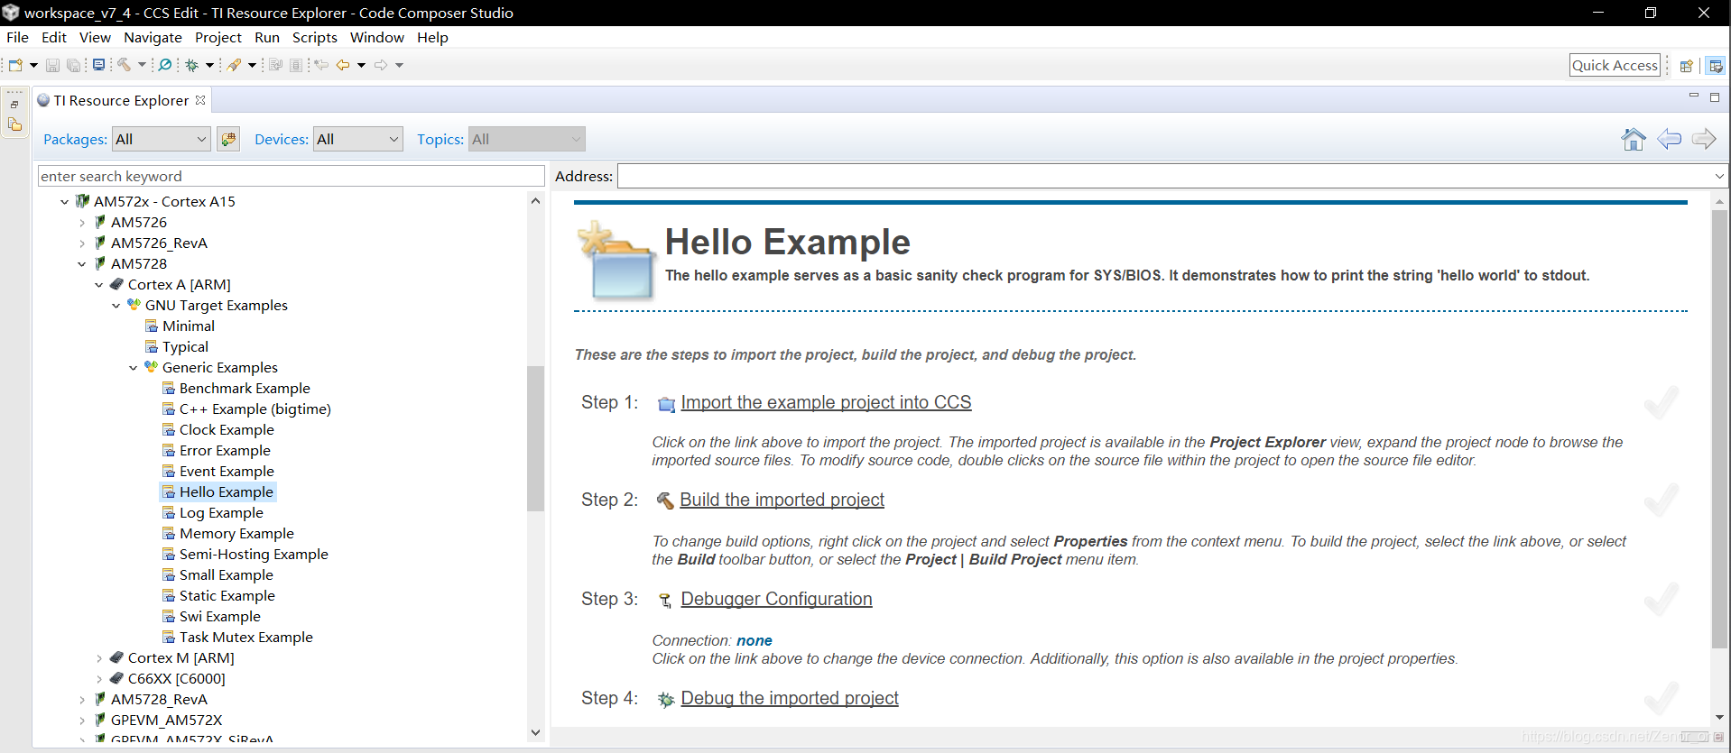The width and height of the screenshot is (1731, 753).
Task: Collapse the GNU Target Examples node
Action: (116, 306)
